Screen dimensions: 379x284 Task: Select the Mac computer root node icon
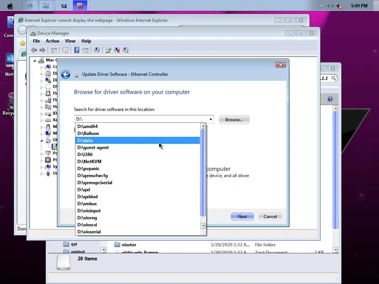[x=41, y=60]
